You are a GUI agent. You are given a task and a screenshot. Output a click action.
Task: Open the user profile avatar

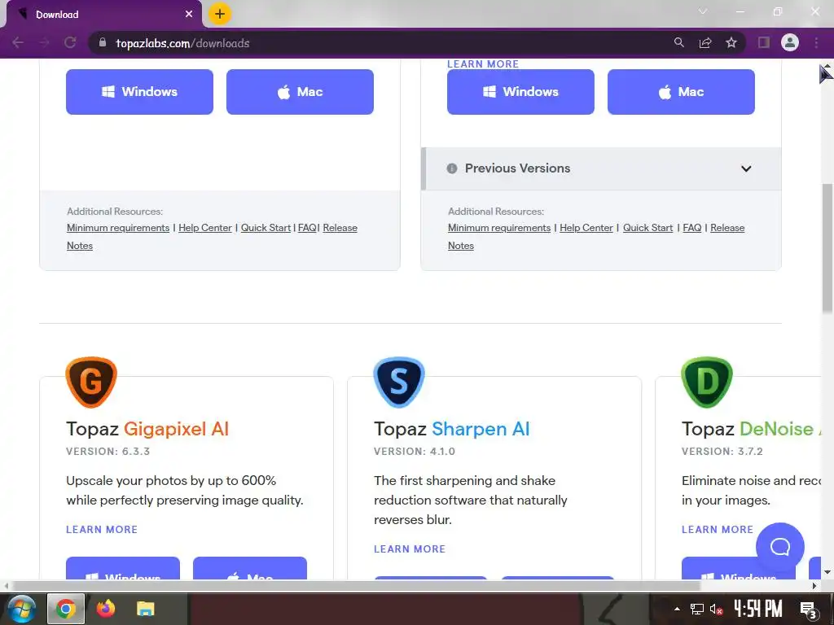click(790, 42)
